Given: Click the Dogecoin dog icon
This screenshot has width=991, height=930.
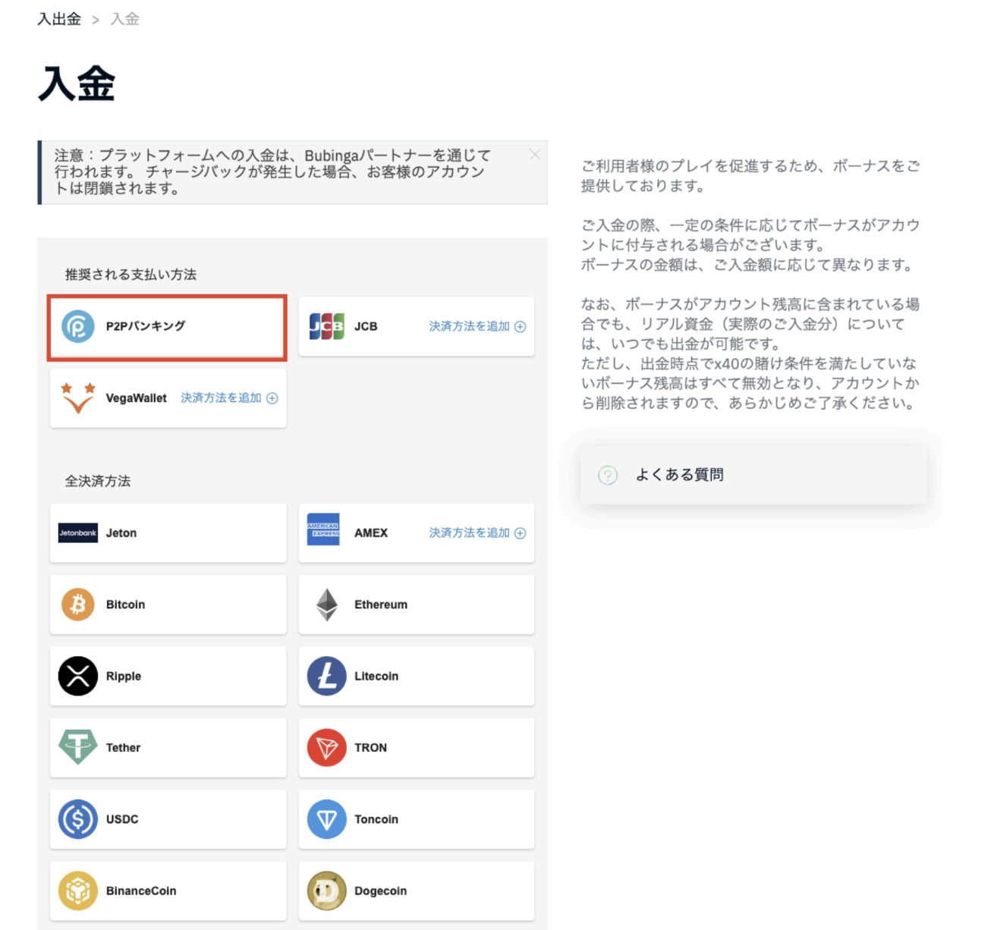Looking at the screenshot, I should point(326,891).
